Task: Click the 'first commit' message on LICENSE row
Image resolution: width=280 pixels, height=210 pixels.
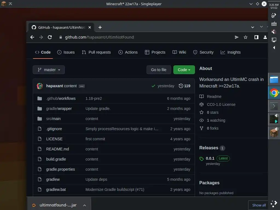Action: [x=95, y=139]
